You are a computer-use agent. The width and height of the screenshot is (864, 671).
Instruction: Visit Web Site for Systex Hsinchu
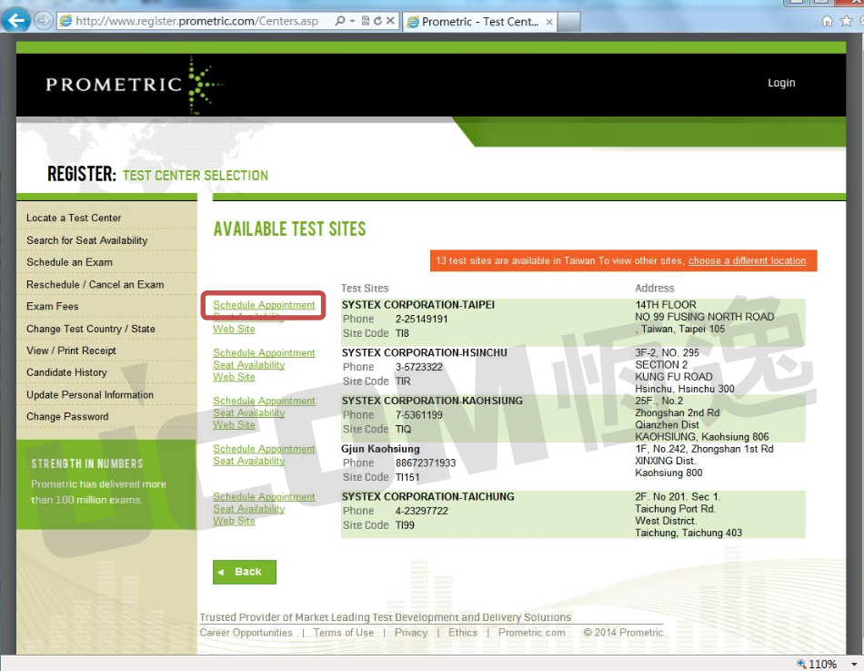click(234, 377)
